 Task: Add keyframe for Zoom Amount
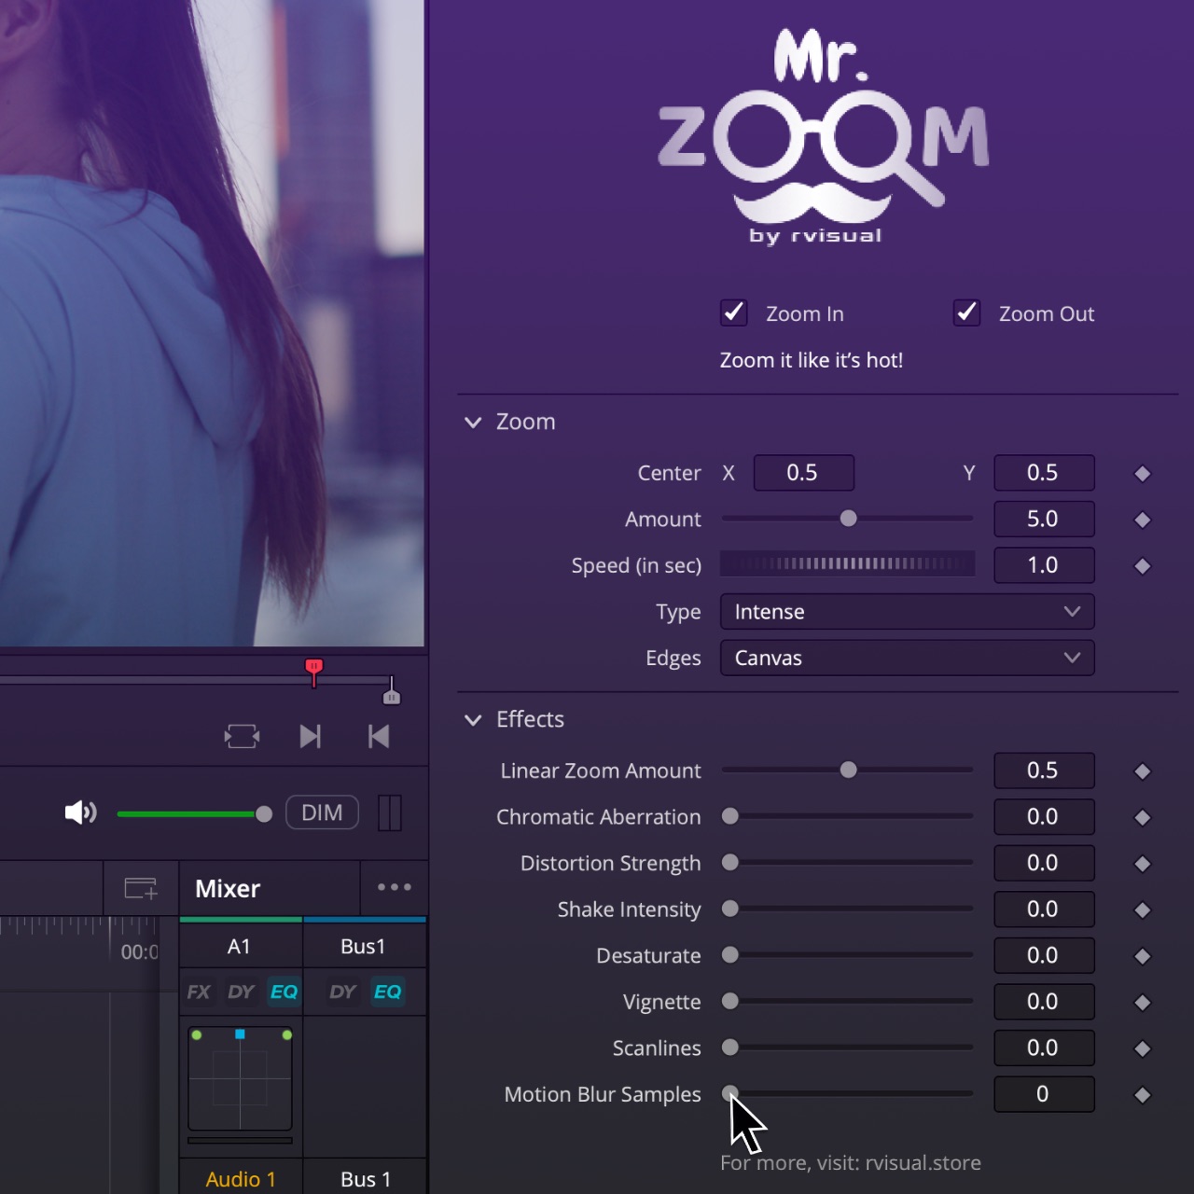[x=1142, y=520]
